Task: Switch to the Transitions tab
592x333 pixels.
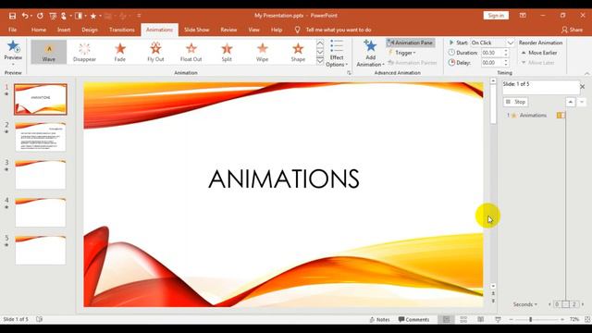Action: point(121,30)
